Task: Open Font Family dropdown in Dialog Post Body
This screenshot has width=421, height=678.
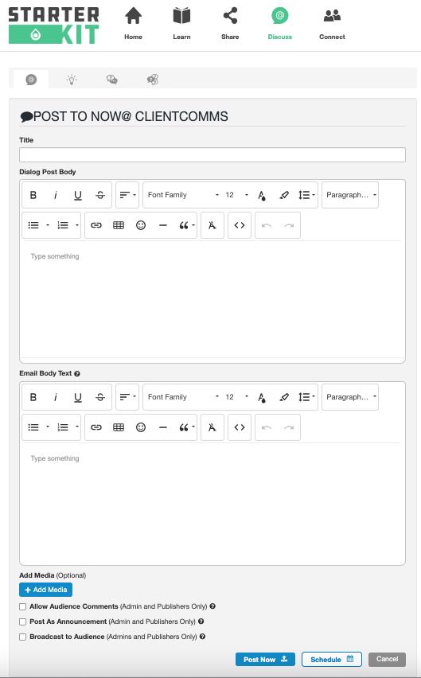Action: 183,195
